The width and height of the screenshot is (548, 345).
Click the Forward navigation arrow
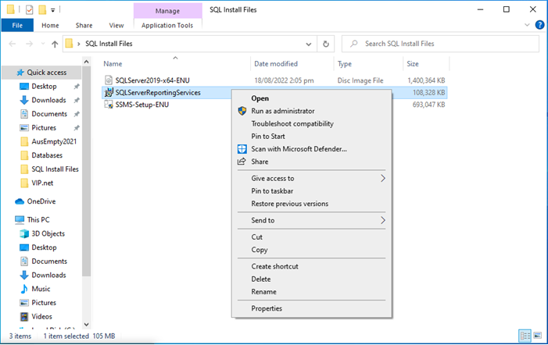tap(30, 44)
